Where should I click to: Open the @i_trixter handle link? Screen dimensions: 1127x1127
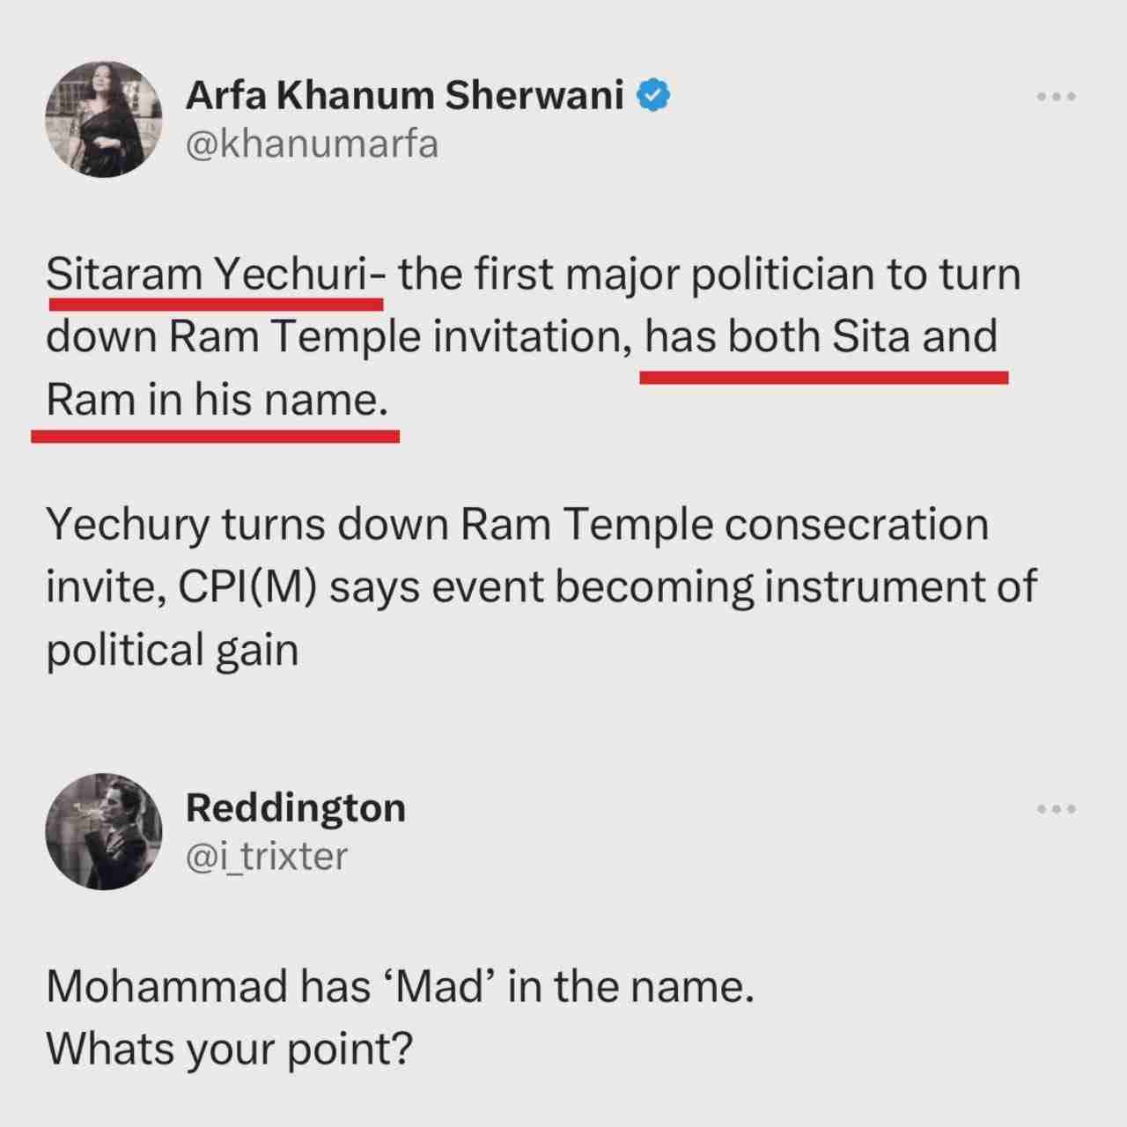(x=266, y=855)
